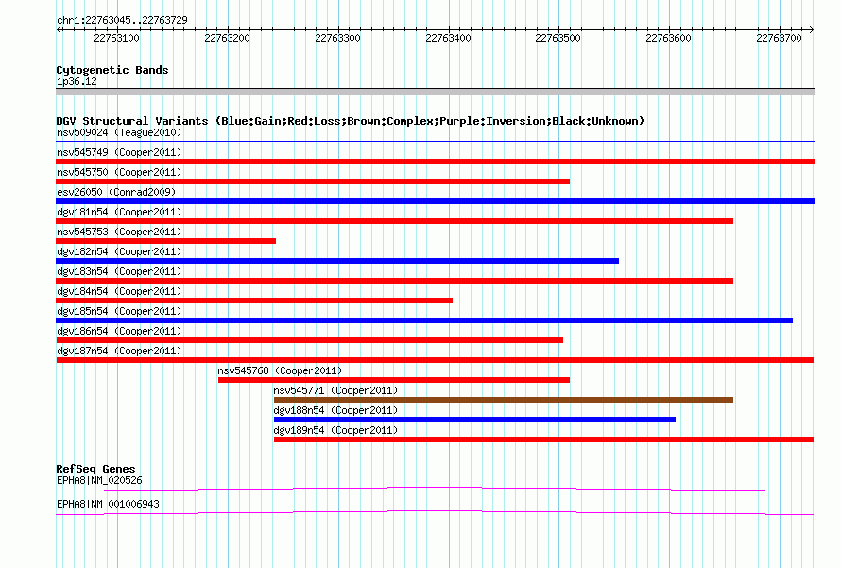Screen dimensions: 841x568
Task: Click the red dgv184n54 variant bar
Action: tap(254, 301)
